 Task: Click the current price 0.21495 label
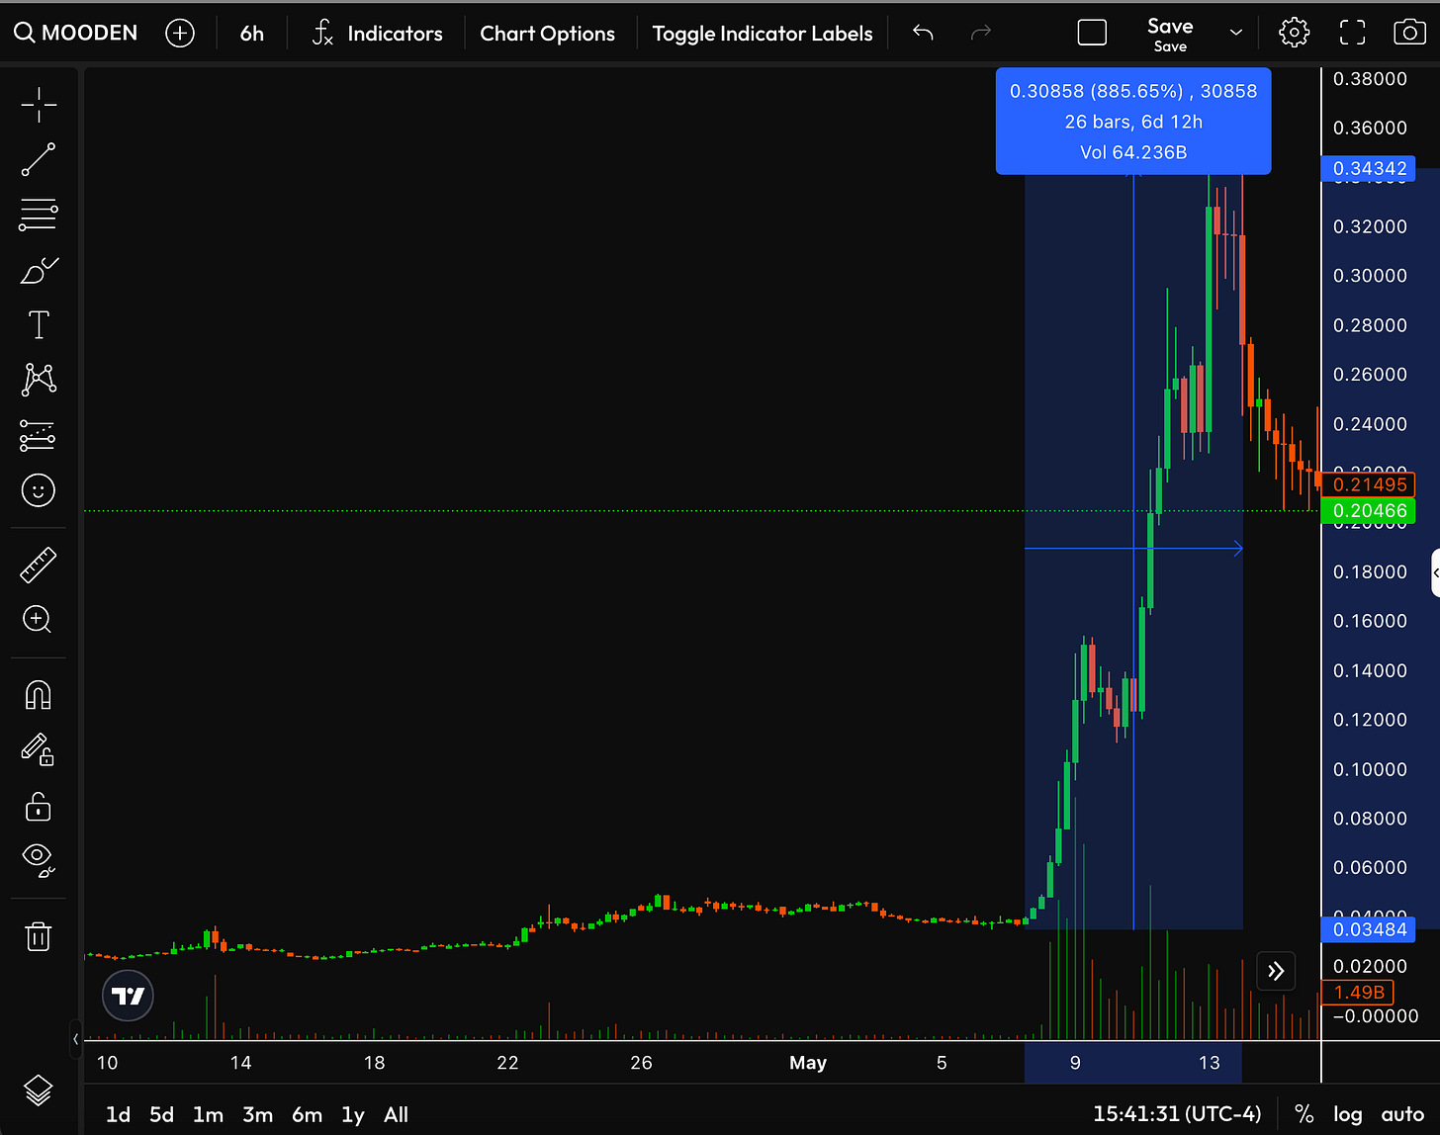(x=1369, y=484)
